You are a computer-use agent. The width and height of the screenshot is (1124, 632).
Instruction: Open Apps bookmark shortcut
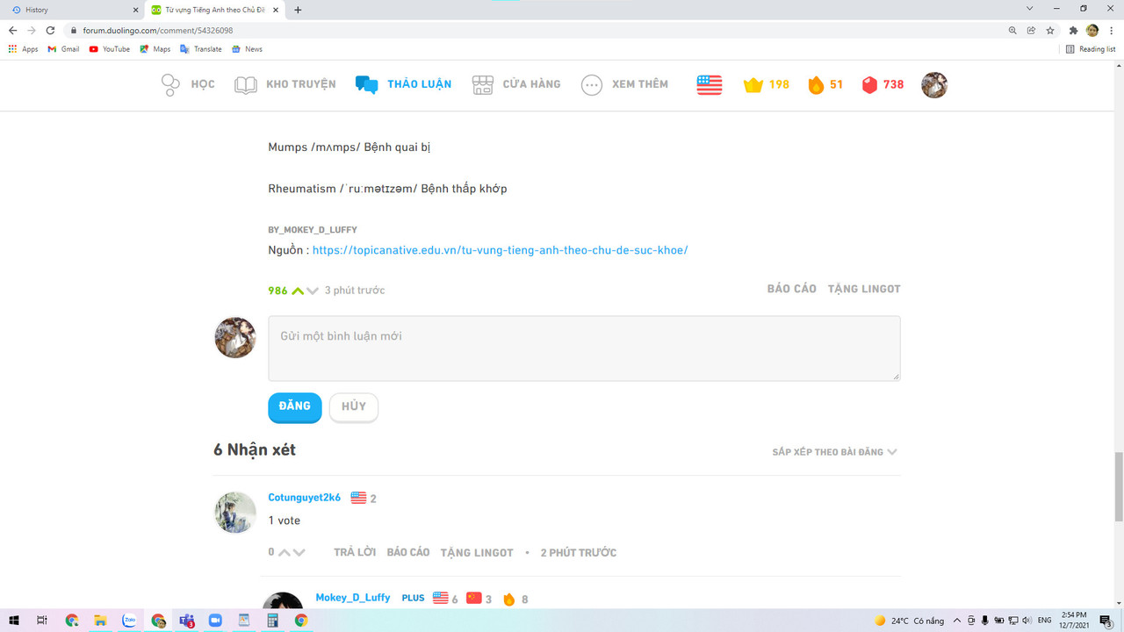pyautogui.click(x=23, y=49)
